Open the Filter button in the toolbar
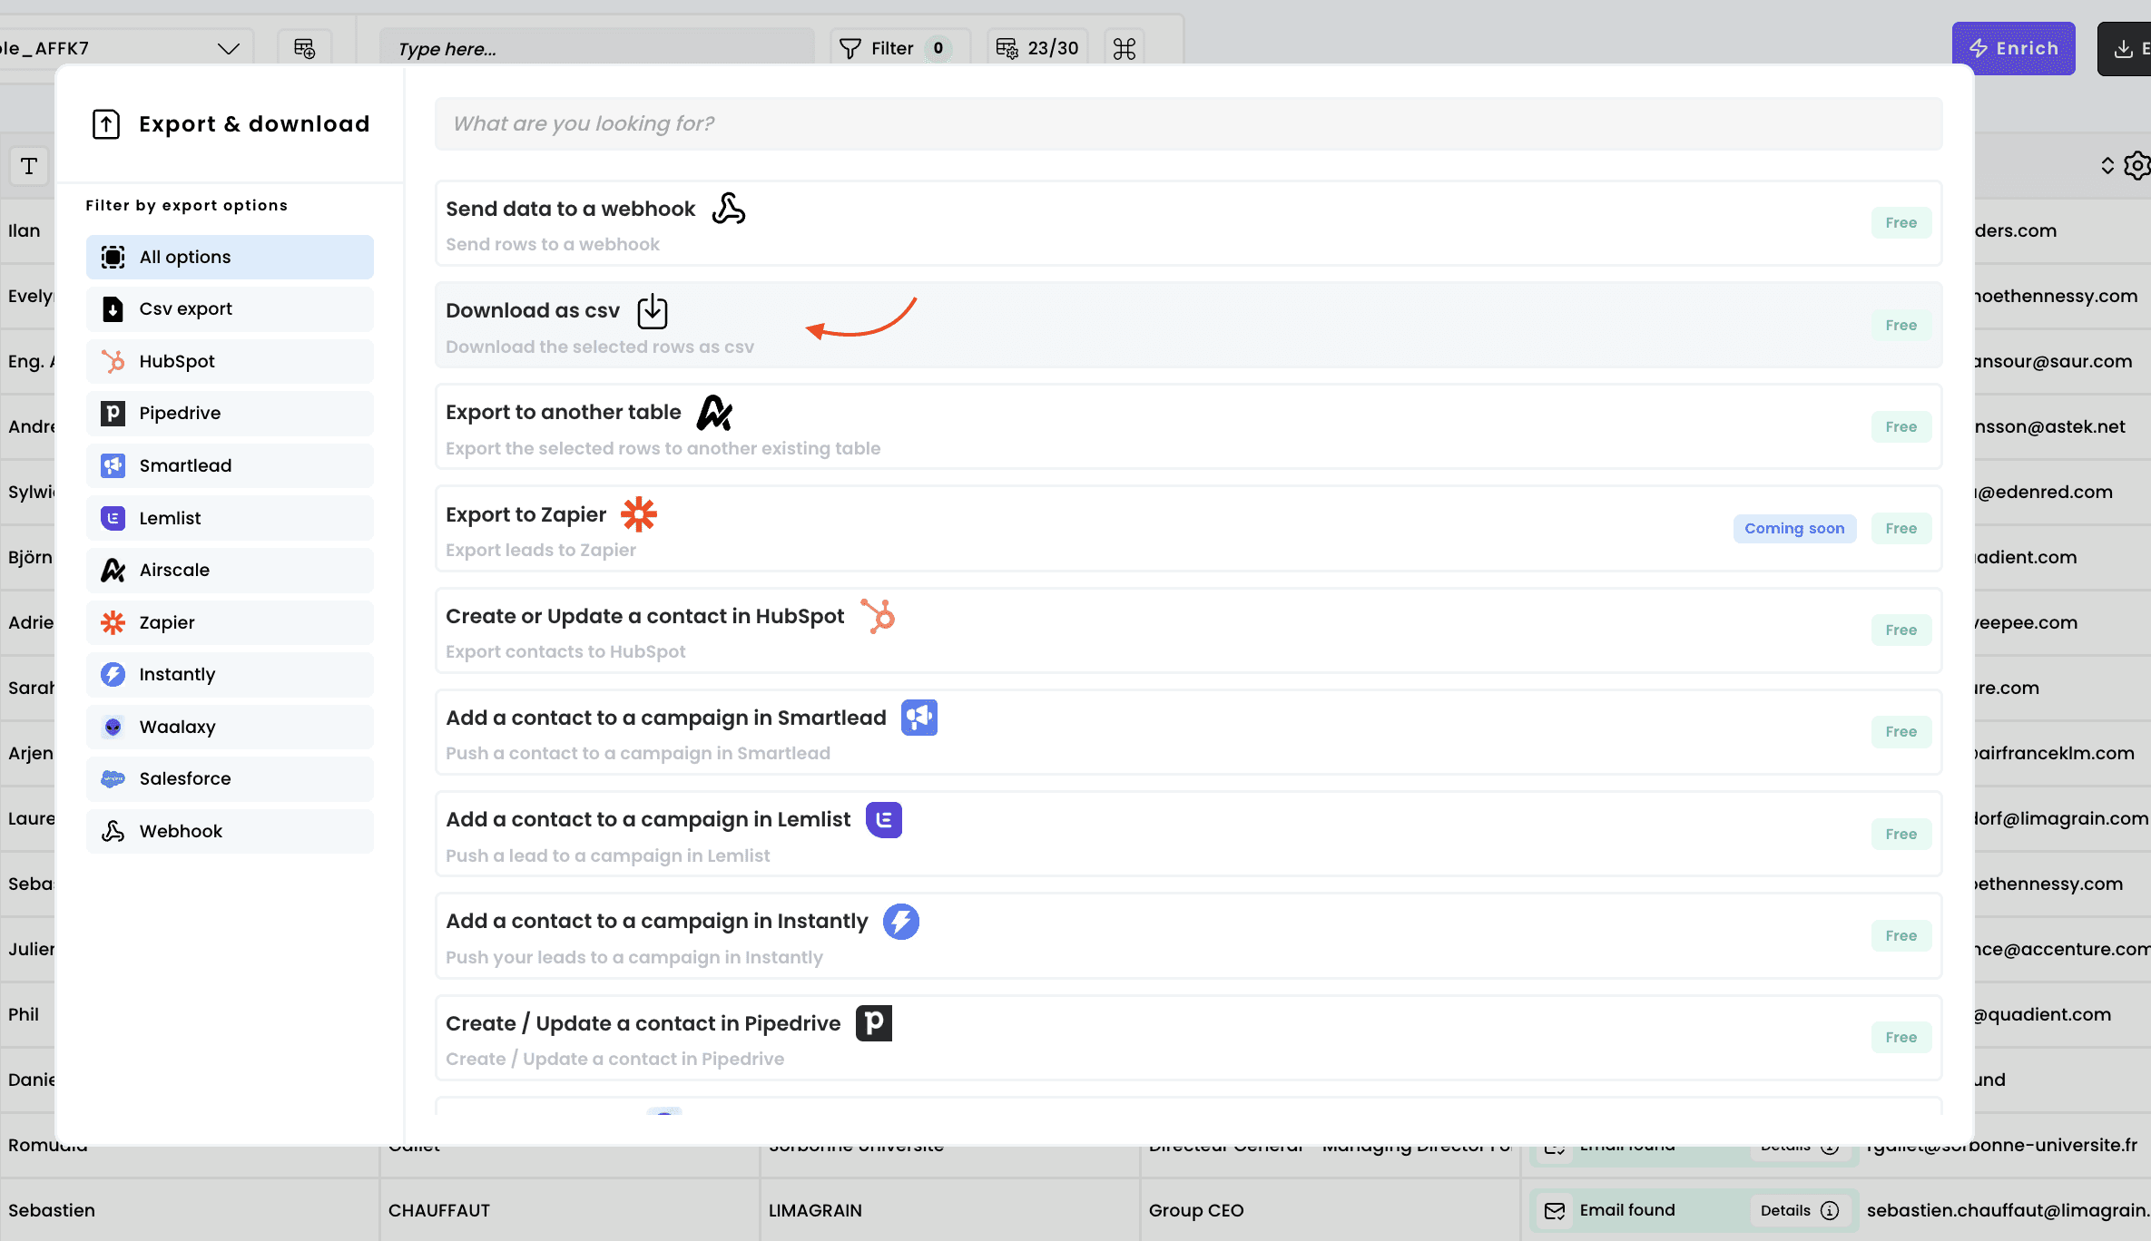Viewport: 2151px width, 1241px height. click(894, 48)
